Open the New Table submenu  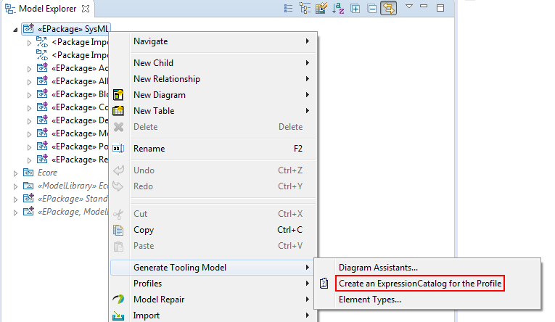click(214, 111)
